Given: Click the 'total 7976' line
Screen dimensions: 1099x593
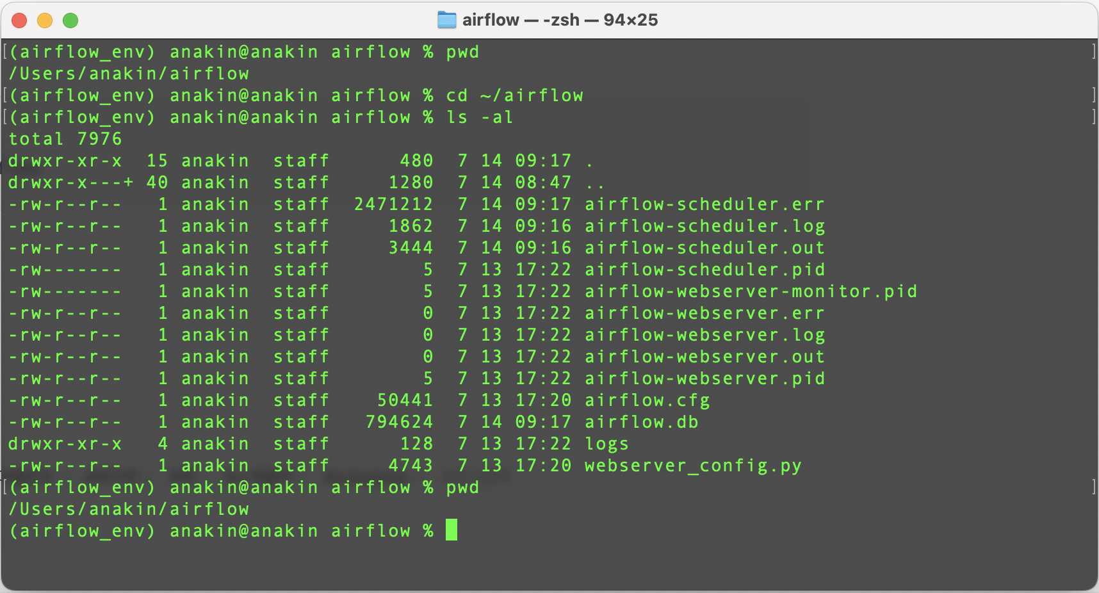Looking at the screenshot, I should (65, 139).
